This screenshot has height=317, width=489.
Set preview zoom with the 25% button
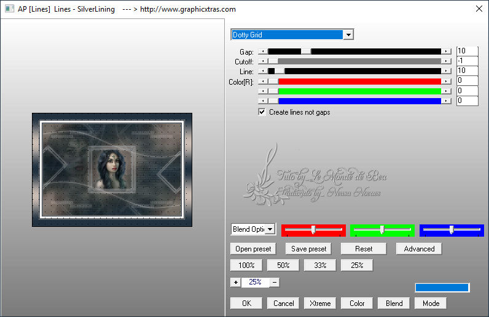coord(357,265)
